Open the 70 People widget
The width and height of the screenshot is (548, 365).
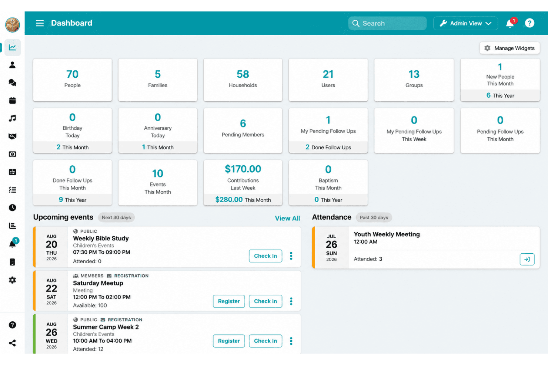(x=73, y=80)
